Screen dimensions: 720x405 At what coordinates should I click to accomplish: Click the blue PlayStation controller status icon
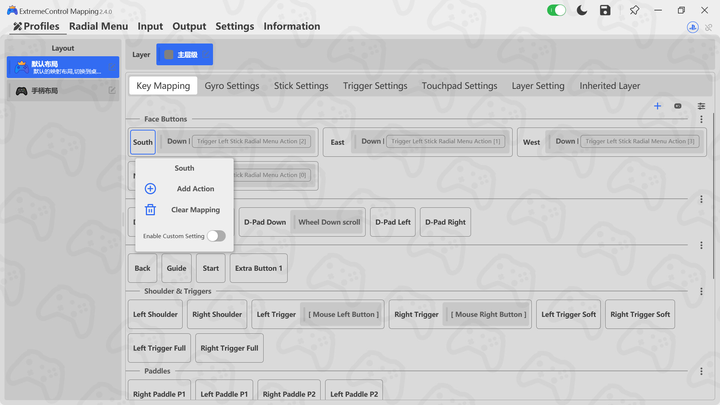point(692,27)
